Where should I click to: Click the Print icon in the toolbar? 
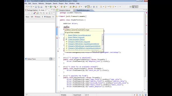(x=41, y=7)
